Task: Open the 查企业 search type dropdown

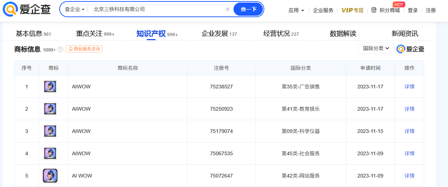Action: point(75,9)
